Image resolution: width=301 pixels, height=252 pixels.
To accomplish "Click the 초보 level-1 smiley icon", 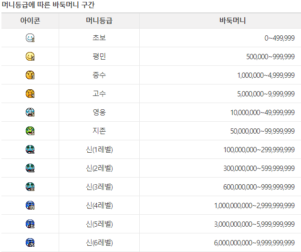I will (x=30, y=38).
